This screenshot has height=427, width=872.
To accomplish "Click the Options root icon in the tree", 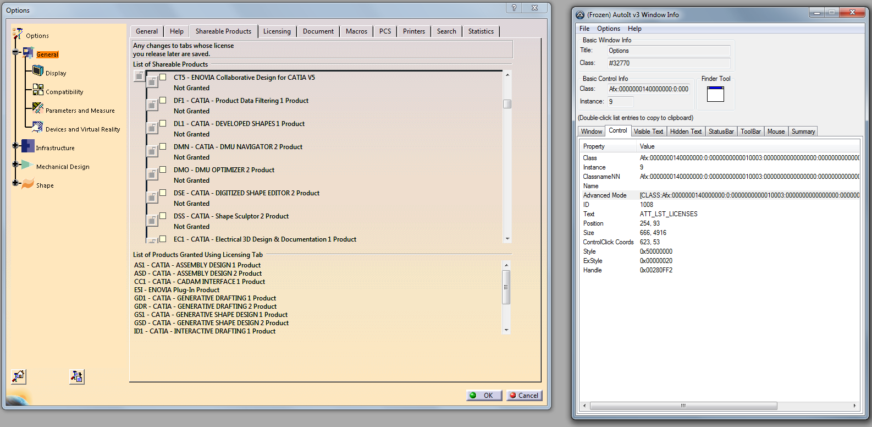I will 18,34.
